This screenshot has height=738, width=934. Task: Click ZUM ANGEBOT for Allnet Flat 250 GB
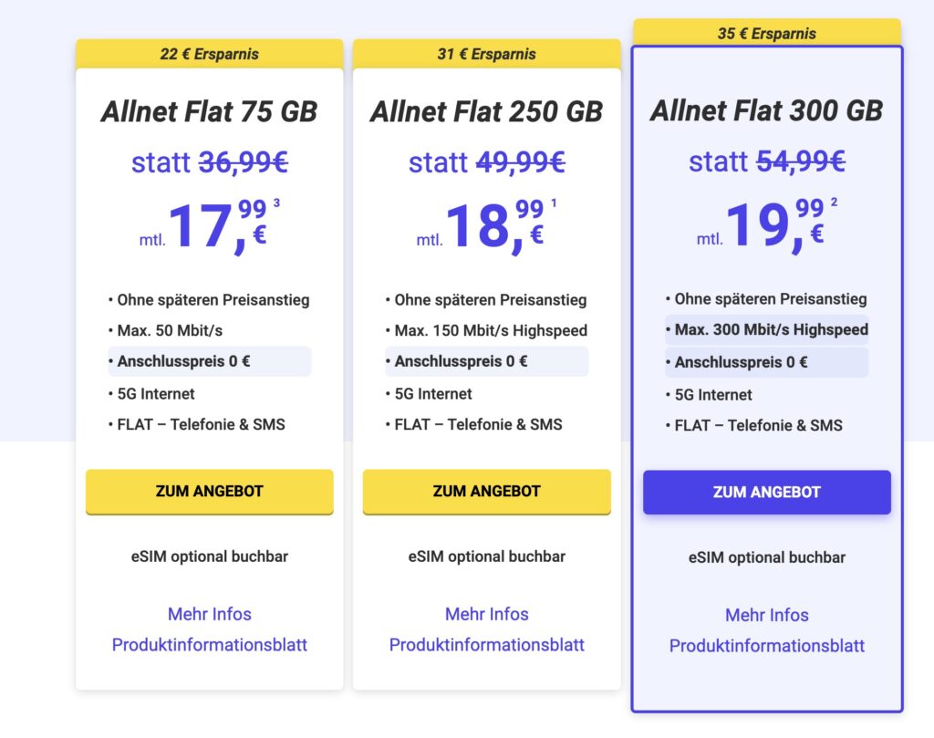[x=487, y=492]
